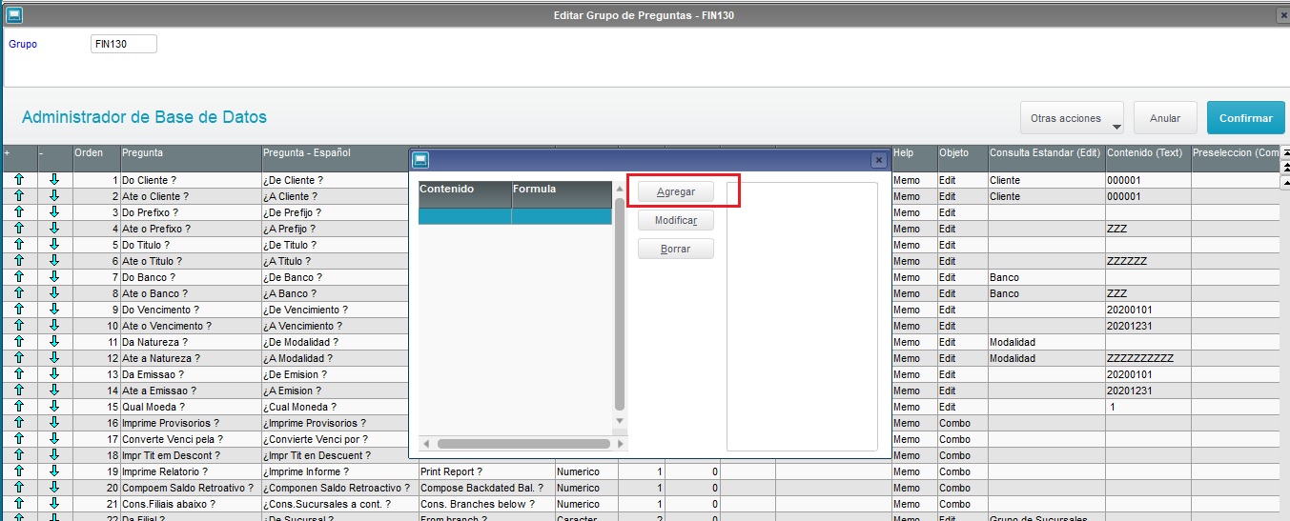1290x521 pixels.
Task: Move 'Ate o Vencimento ?' row up
Action: (19, 326)
